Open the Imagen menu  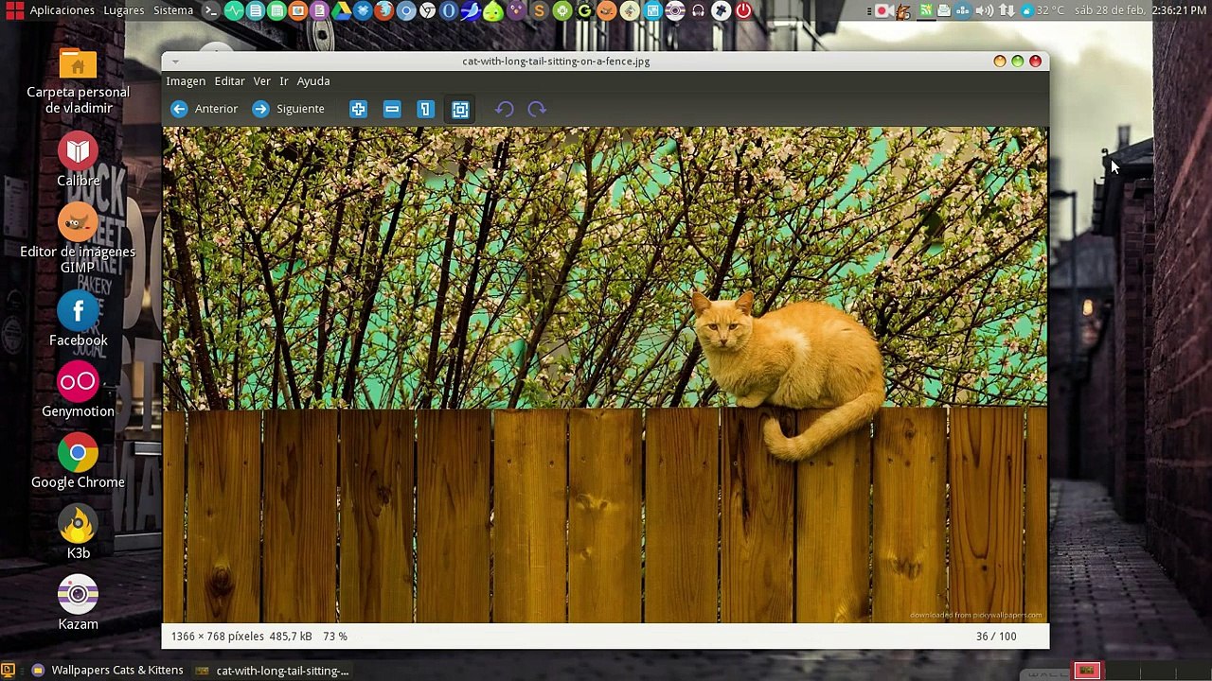186,81
